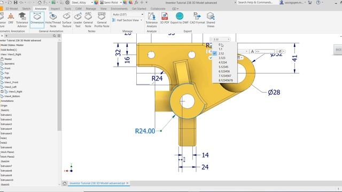
Task: Click the green check OK button on dimension toolbar
Action: 211,58
